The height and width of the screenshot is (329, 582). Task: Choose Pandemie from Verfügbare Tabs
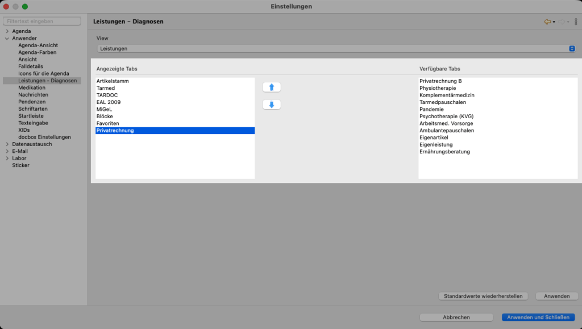431,109
